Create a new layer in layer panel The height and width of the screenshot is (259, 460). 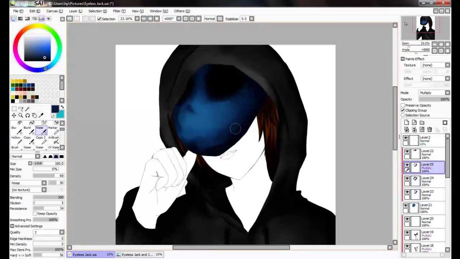coord(406,123)
